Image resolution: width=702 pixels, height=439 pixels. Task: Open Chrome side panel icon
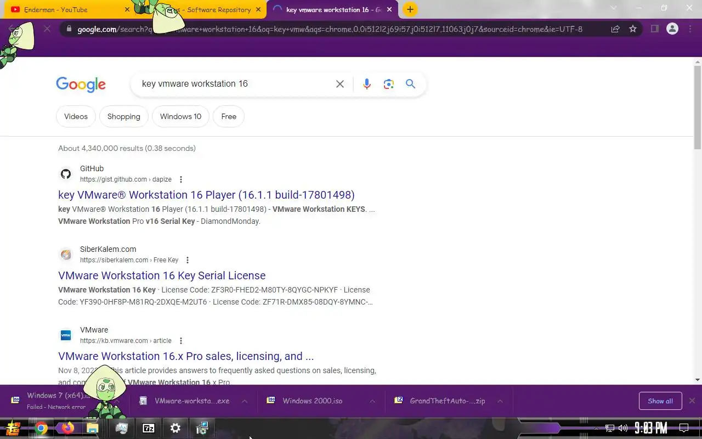[x=654, y=29]
